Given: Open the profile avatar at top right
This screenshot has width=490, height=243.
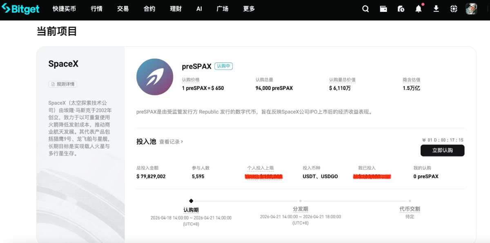Looking at the screenshot, I should pyautogui.click(x=471, y=9).
